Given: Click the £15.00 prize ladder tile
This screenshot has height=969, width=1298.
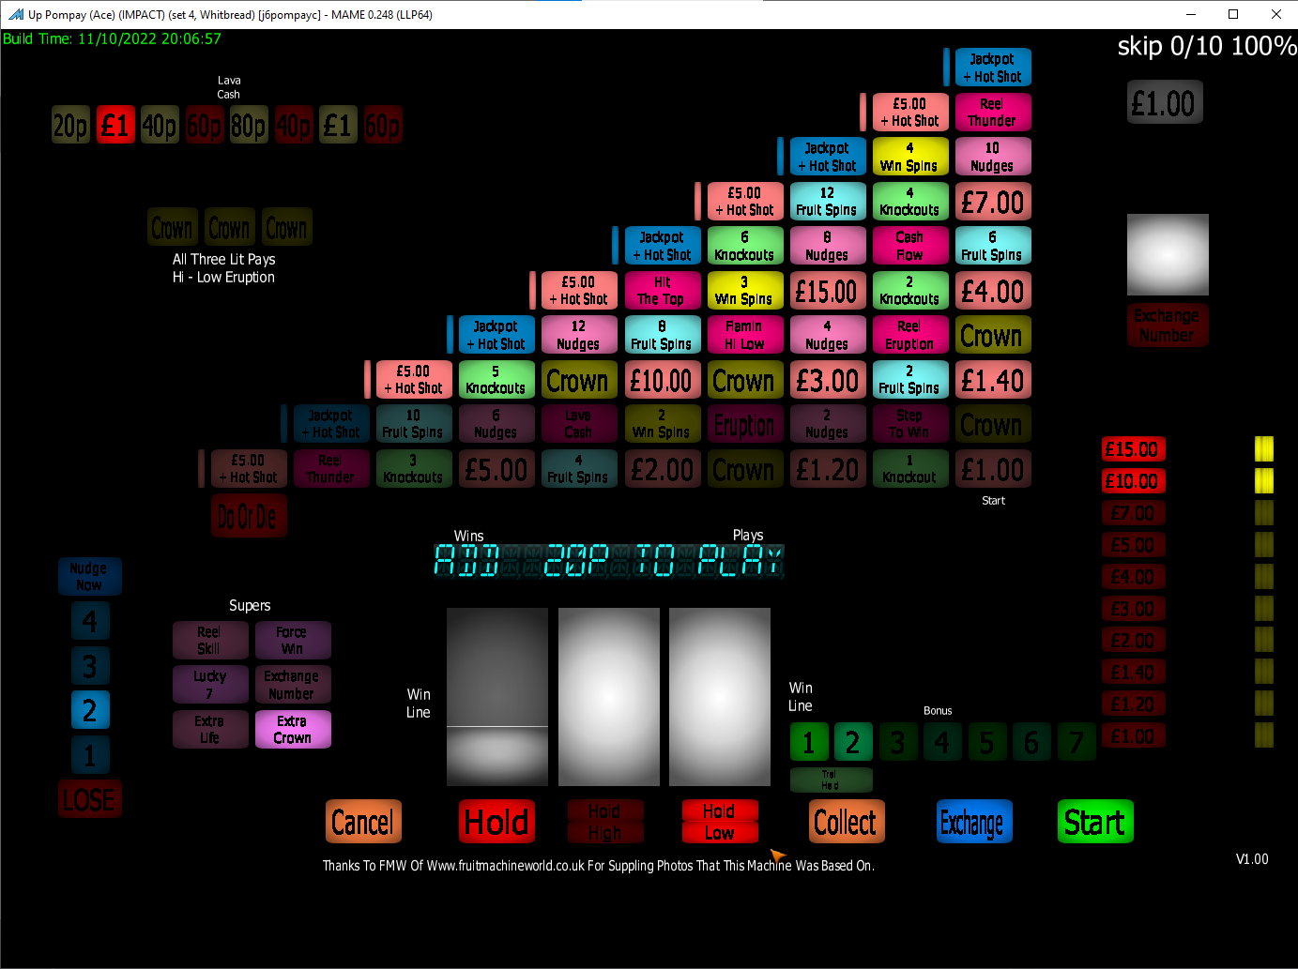Looking at the screenshot, I should tap(1133, 449).
